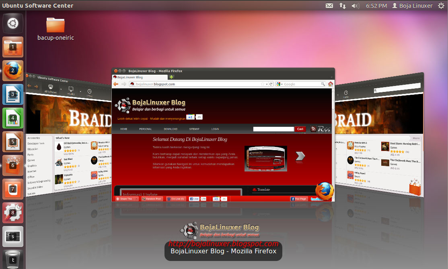Focus the blog search text field
The width and height of the screenshot is (448, 269).
coord(273,129)
